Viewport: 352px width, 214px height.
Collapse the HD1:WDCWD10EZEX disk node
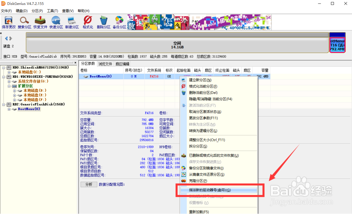3,76
